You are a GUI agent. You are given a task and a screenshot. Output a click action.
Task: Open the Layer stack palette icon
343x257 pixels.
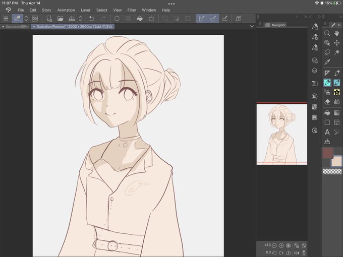tap(315, 71)
